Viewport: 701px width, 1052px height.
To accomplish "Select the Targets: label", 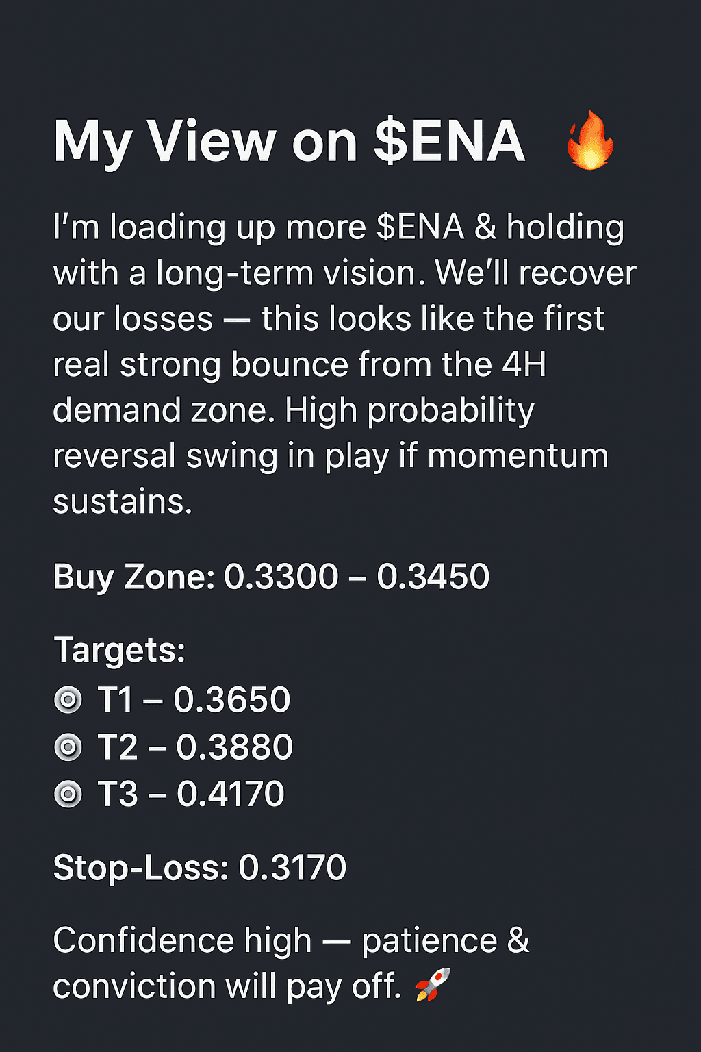I will point(119,649).
